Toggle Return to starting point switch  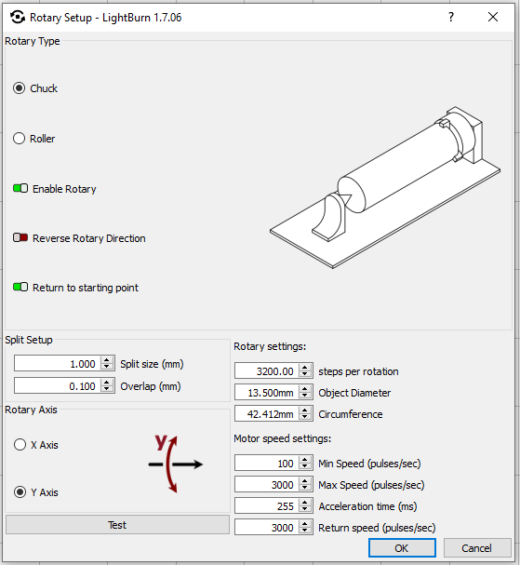pyautogui.click(x=20, y=288)
